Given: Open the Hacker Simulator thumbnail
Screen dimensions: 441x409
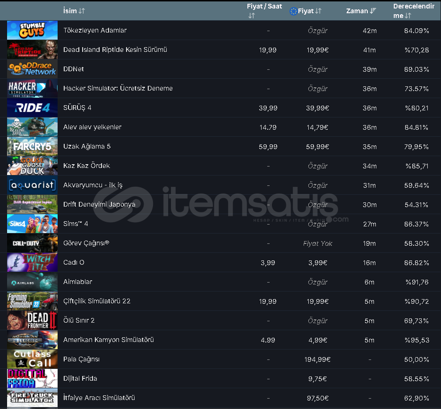Looking at the screenshot, I should click(33, 88).
